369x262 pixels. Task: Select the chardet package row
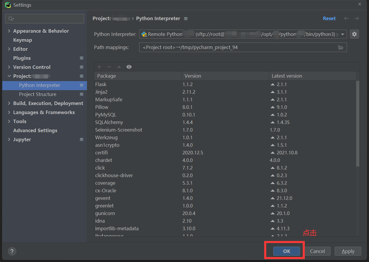tap(225, 160)
